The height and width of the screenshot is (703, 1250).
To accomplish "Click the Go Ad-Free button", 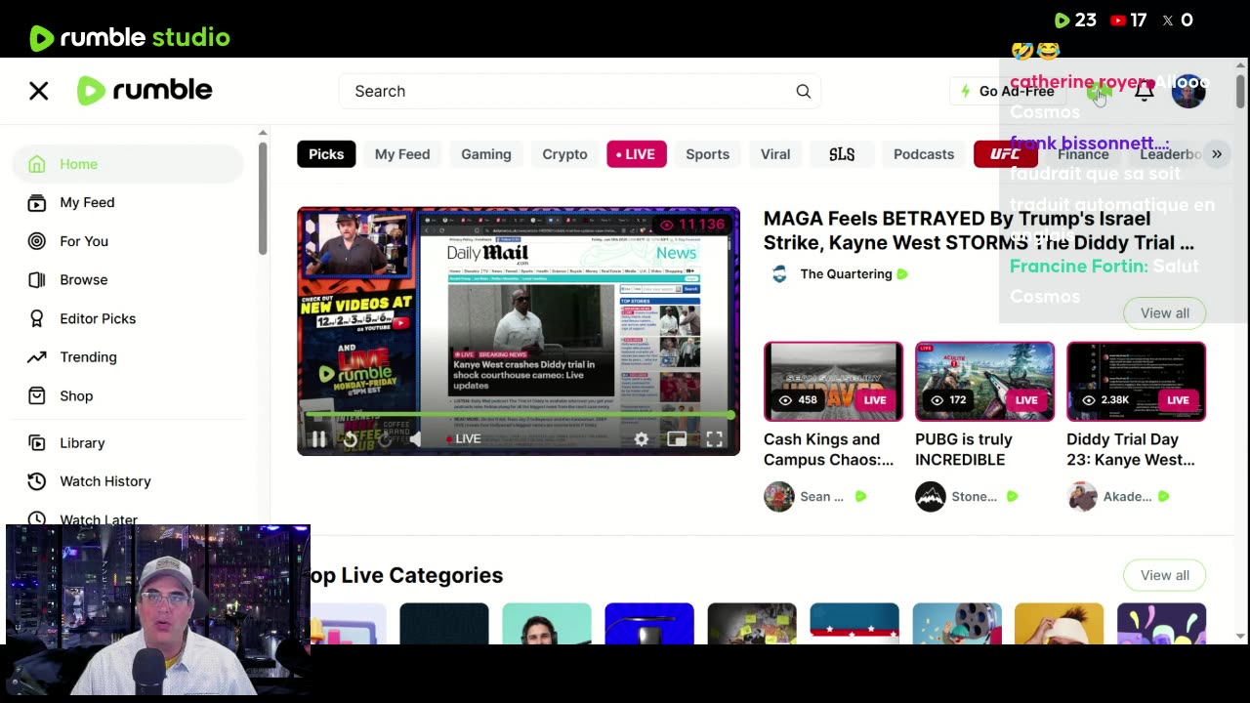I will [x=1006, y=91].
